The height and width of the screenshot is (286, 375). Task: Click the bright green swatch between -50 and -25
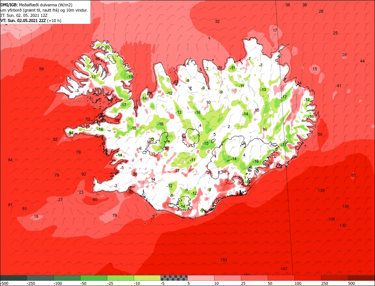94,278
